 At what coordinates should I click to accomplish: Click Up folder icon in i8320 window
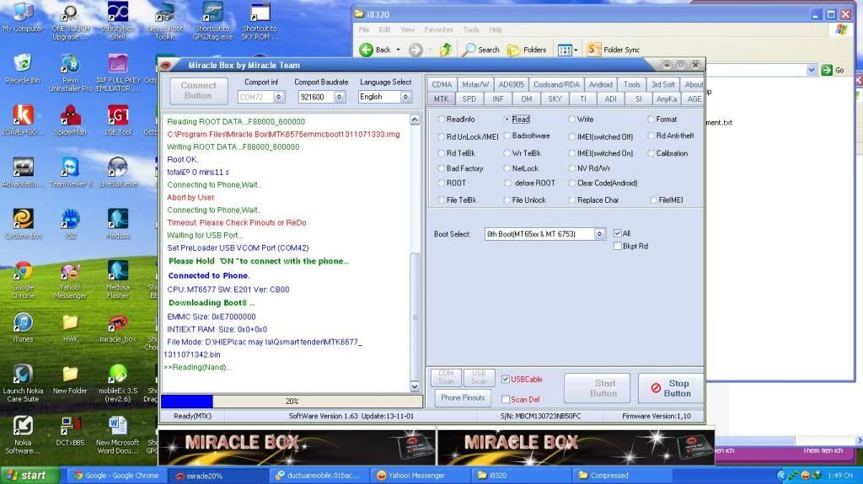coord(446,50)
